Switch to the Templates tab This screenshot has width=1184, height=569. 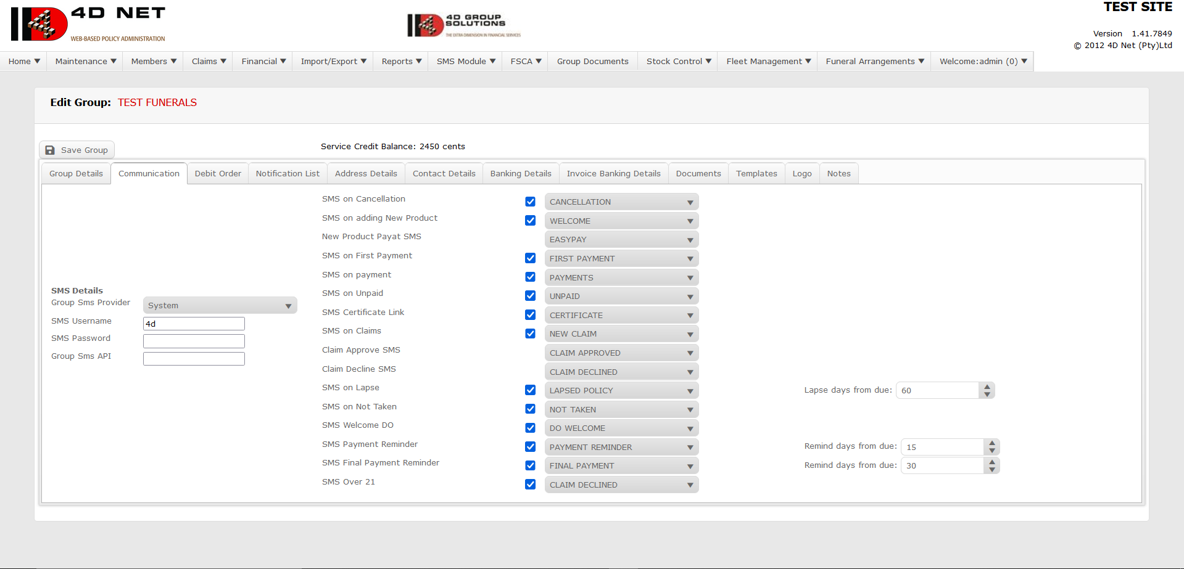click(x=756, y=173)
